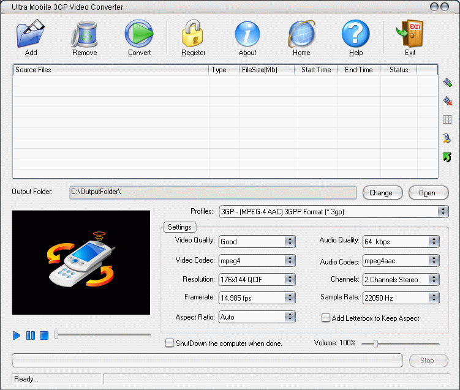This screenshot has height=390, width=460.
Task: Click the green arrow side icon
Action: click(447, 157)
